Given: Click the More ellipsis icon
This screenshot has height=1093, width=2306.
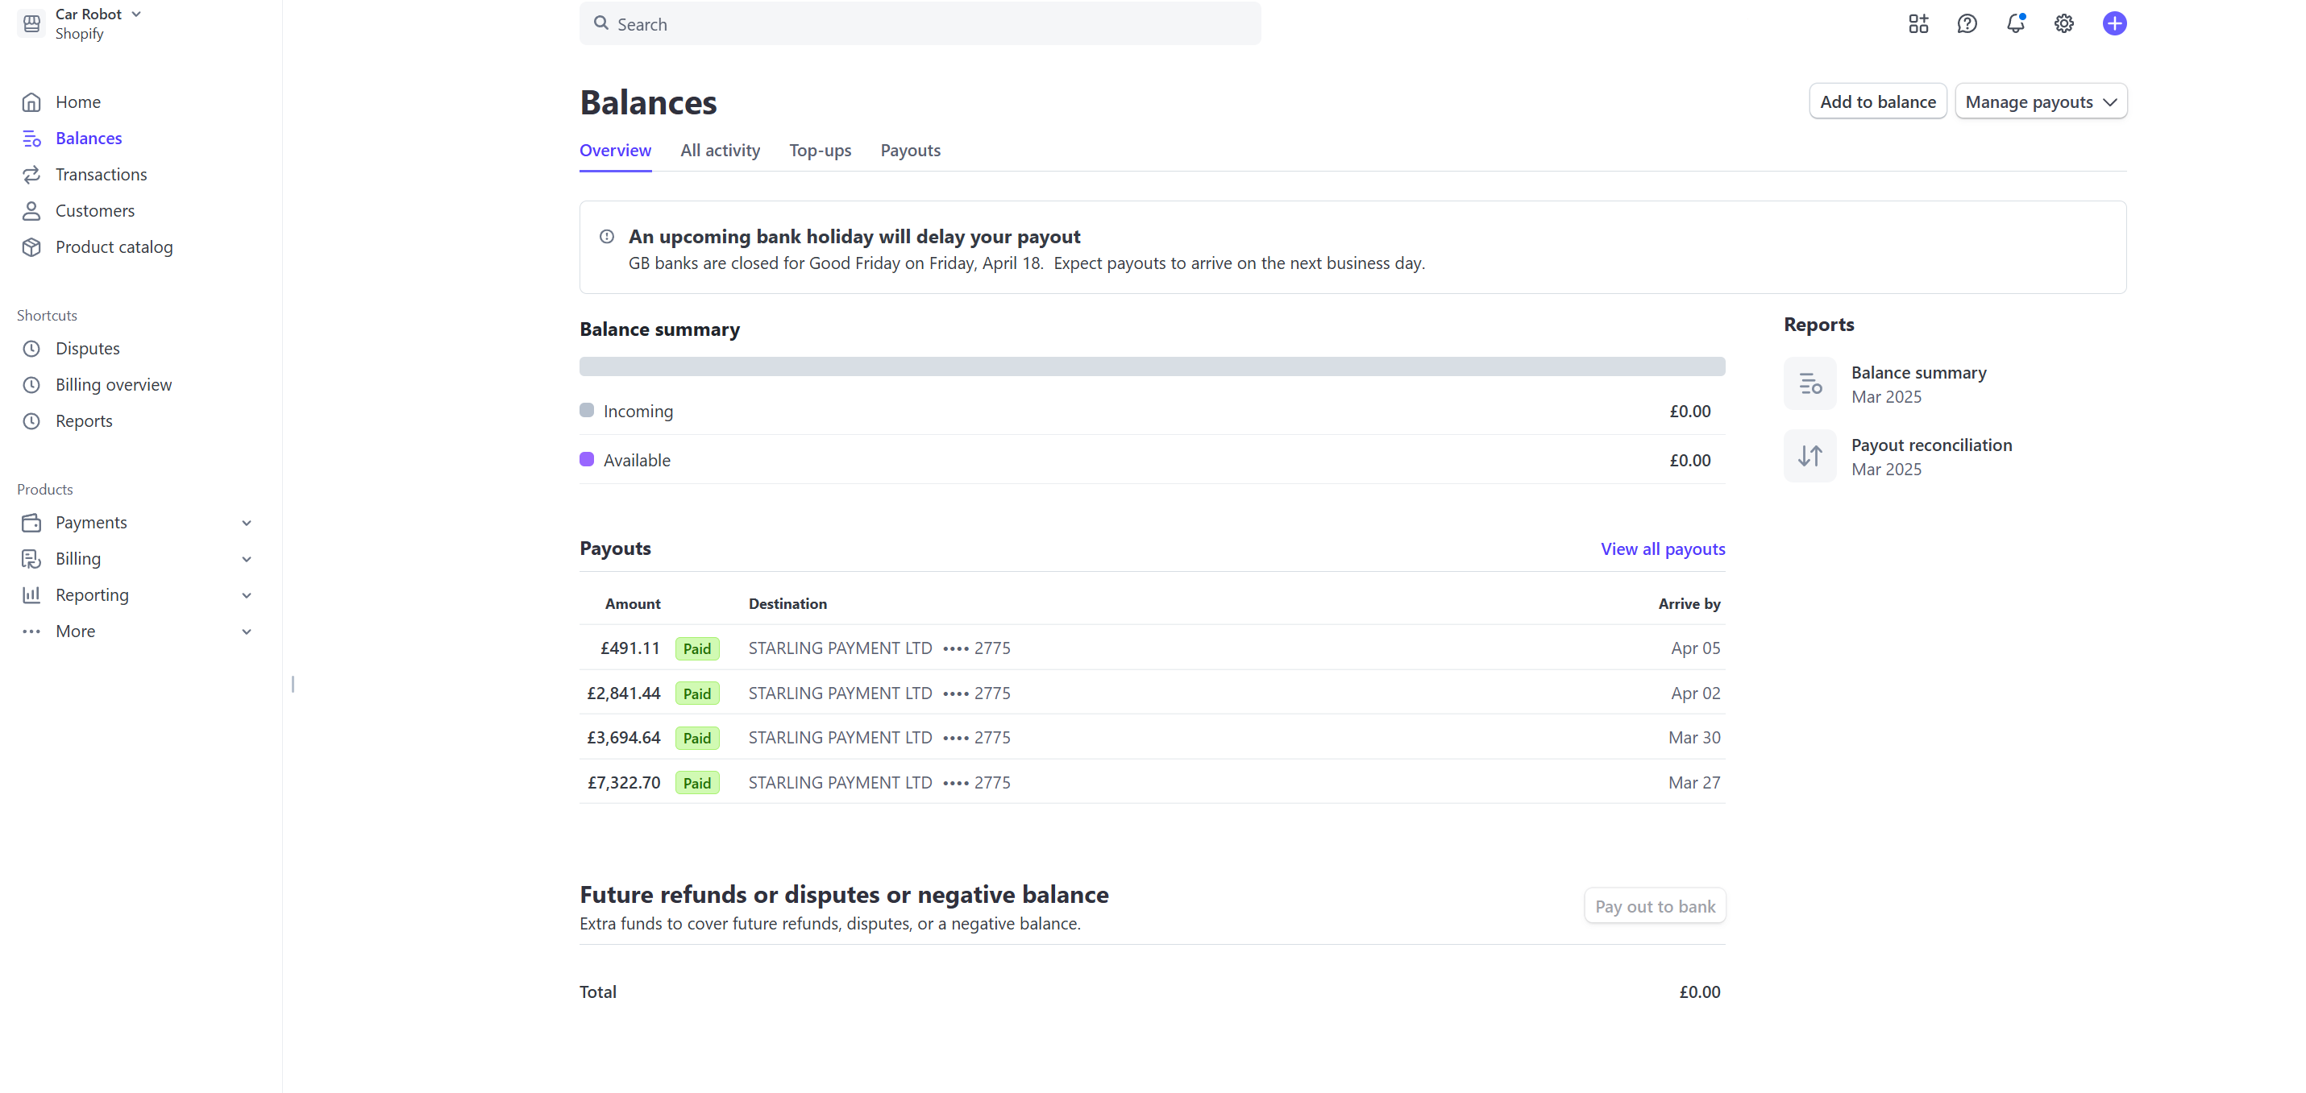Looking at the screenshot, I should 31,631.
